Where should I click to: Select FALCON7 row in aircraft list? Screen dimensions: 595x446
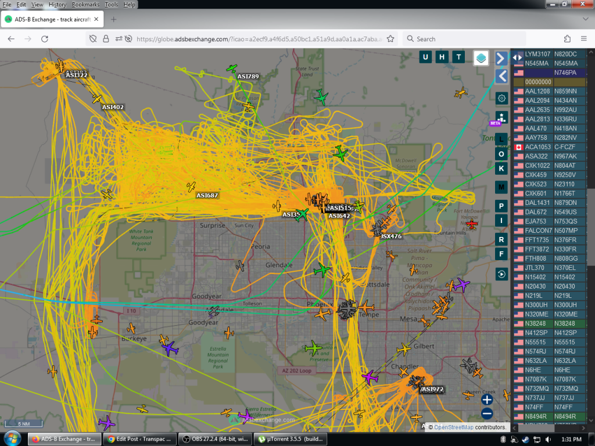click(549, 231)
